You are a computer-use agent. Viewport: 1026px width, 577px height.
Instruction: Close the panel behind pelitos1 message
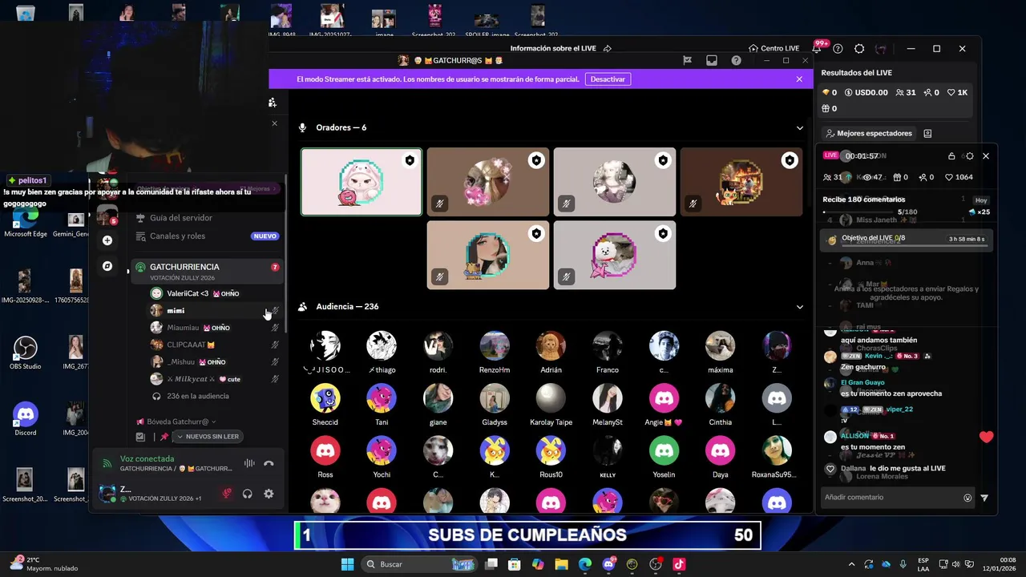(274, 123)
